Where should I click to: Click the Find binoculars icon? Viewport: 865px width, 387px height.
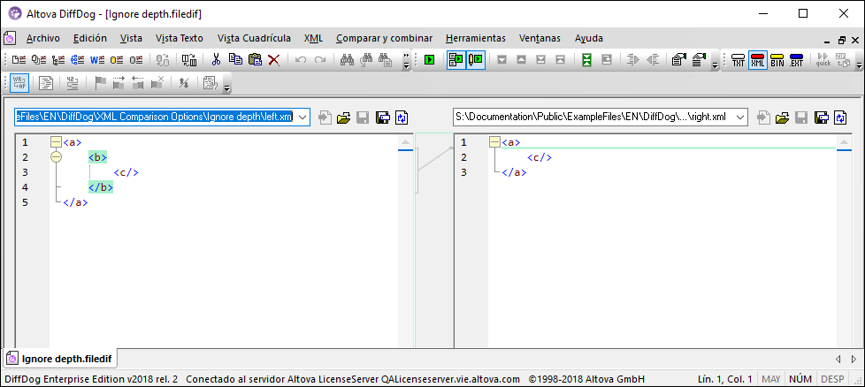click(347, 59)
